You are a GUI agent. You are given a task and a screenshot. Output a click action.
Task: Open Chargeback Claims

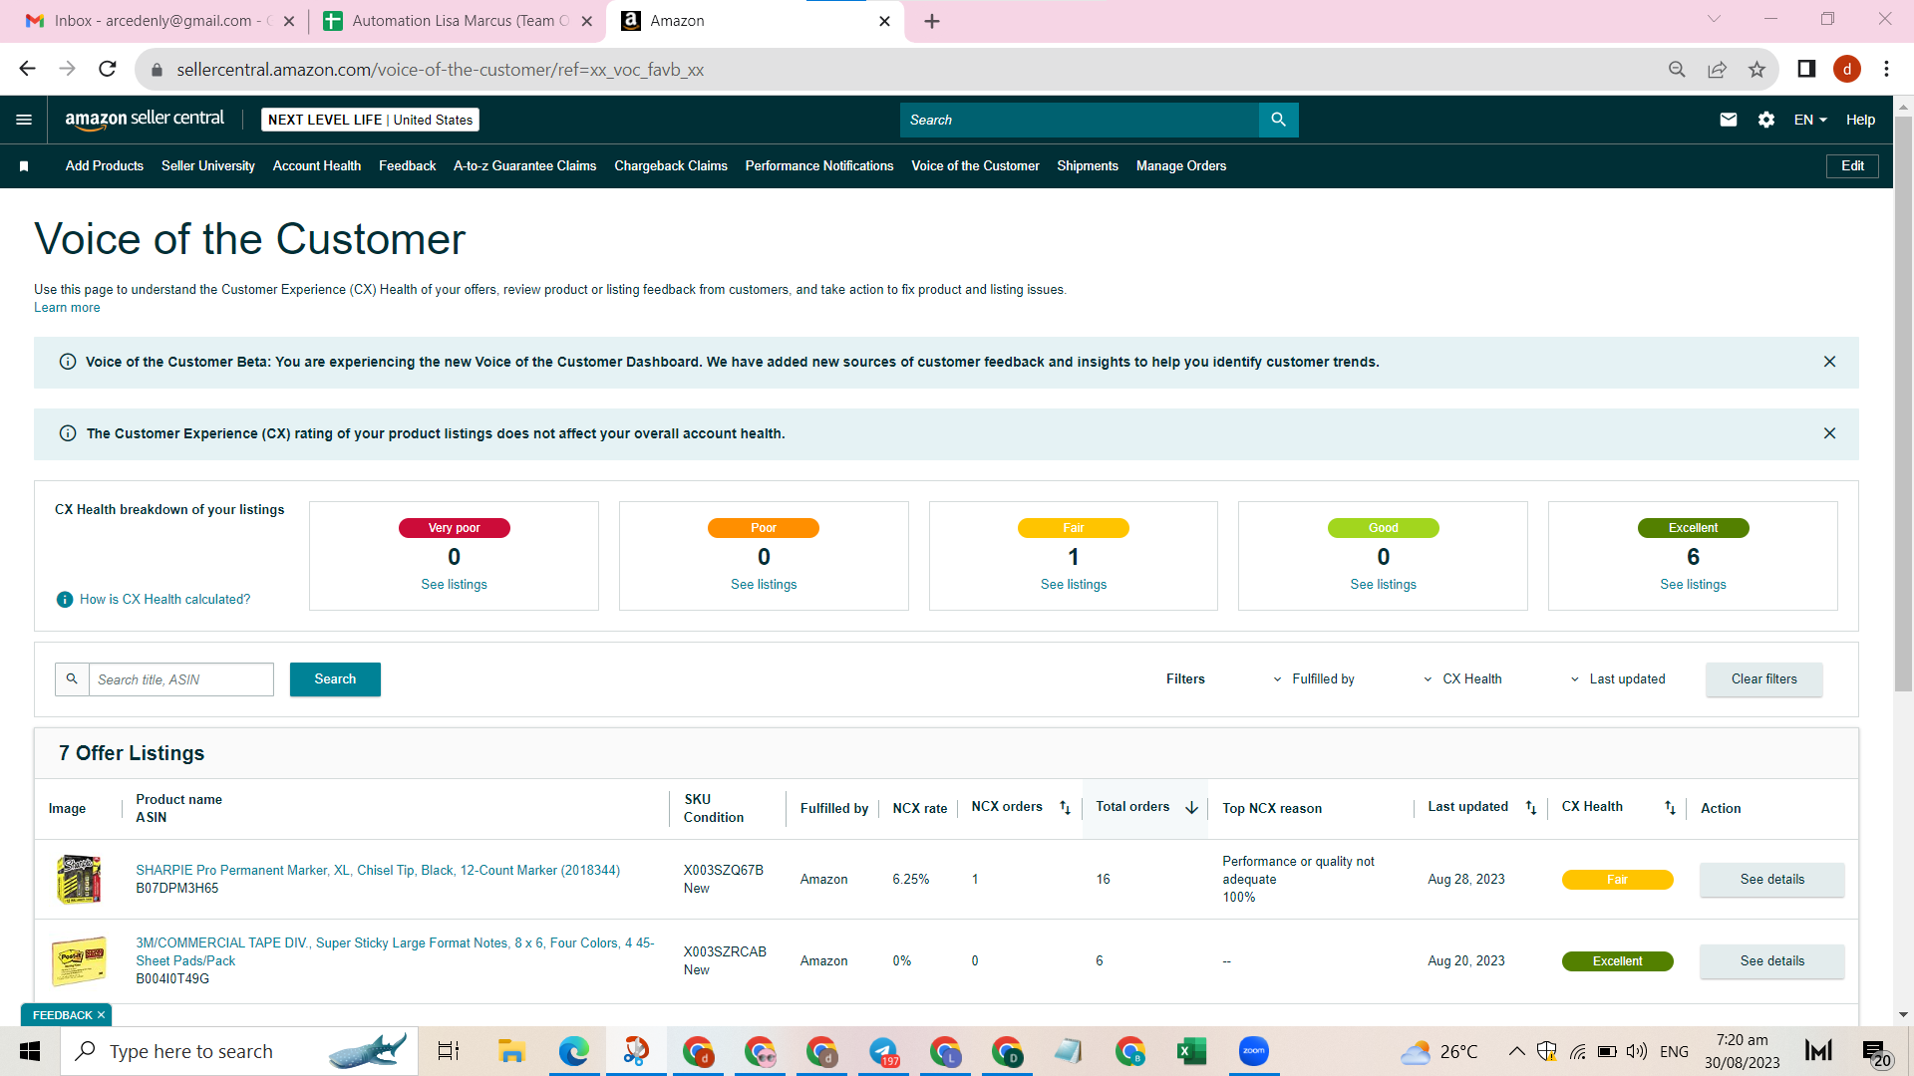671,166
